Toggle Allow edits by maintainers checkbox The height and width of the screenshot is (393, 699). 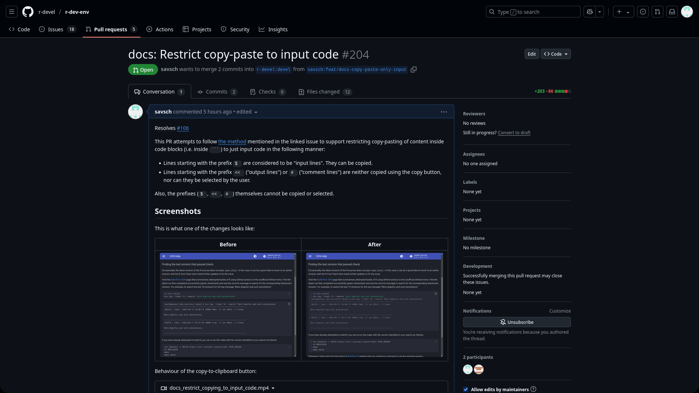point(466,389)
